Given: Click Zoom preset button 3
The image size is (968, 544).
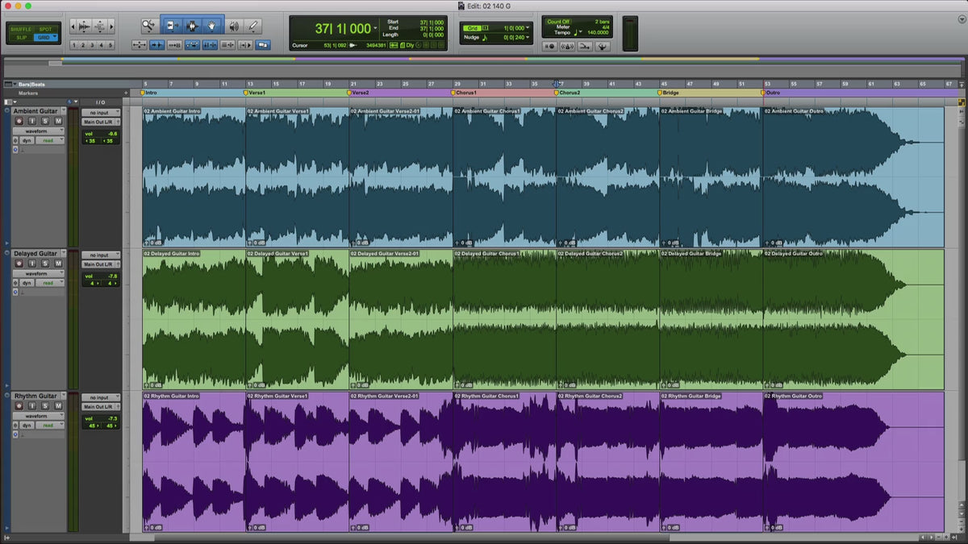Looking at the screenshot, I should point(92,45).
